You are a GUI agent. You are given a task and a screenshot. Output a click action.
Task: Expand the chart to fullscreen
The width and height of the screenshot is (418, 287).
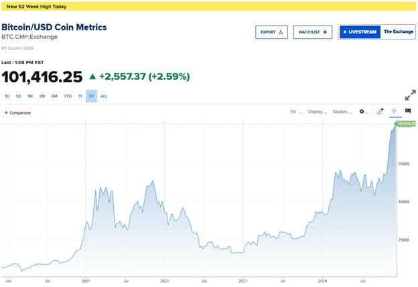click(x=410, y=95)
